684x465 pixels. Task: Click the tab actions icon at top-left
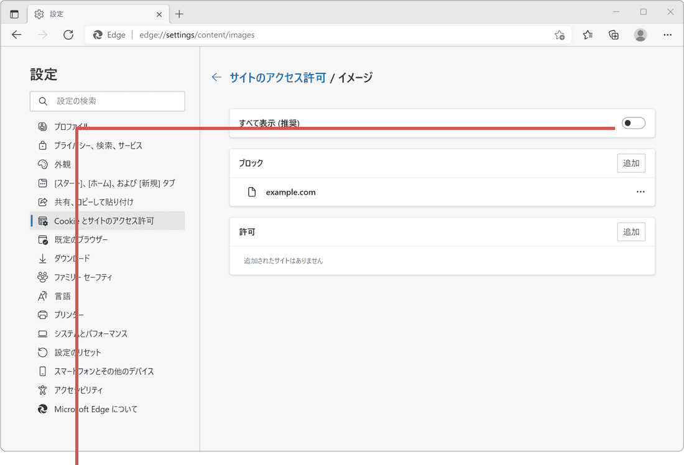[x=14, y=13]
